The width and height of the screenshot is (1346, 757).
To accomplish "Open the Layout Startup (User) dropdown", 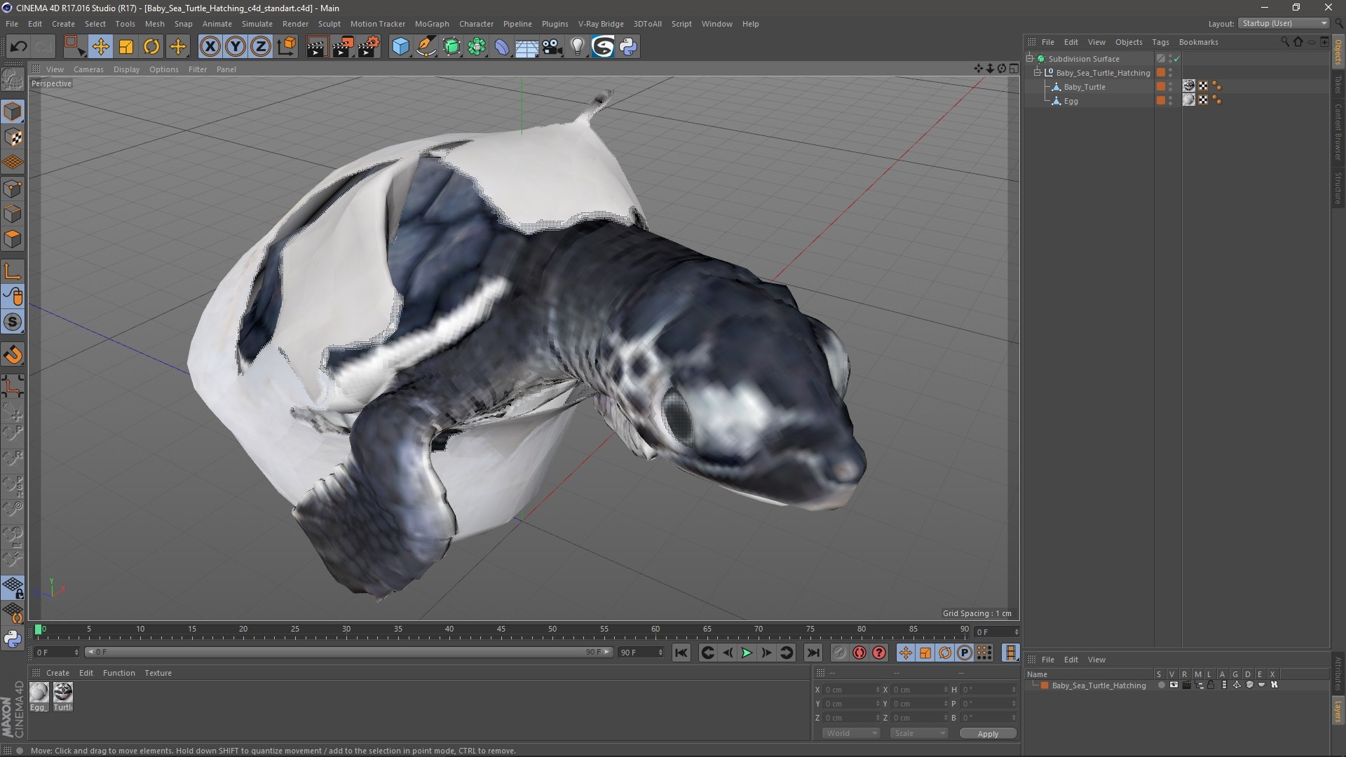I will pos(1284,23).
